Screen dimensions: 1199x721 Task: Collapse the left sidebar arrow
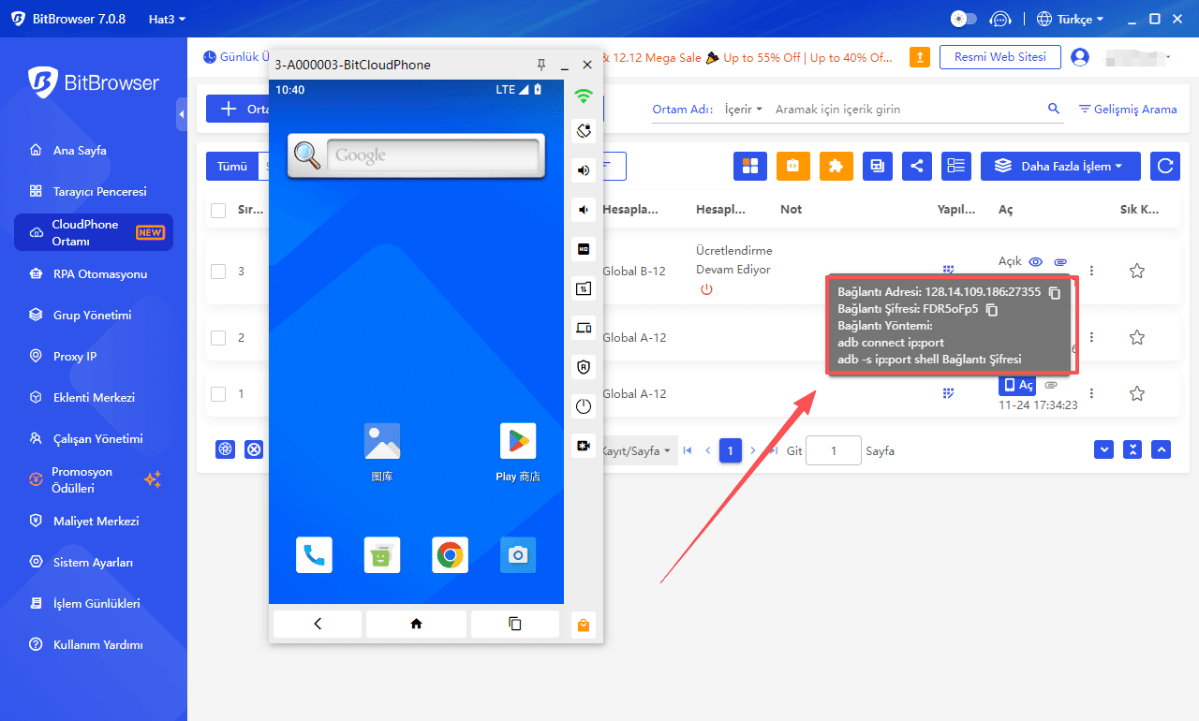click(x=182, y=114)
